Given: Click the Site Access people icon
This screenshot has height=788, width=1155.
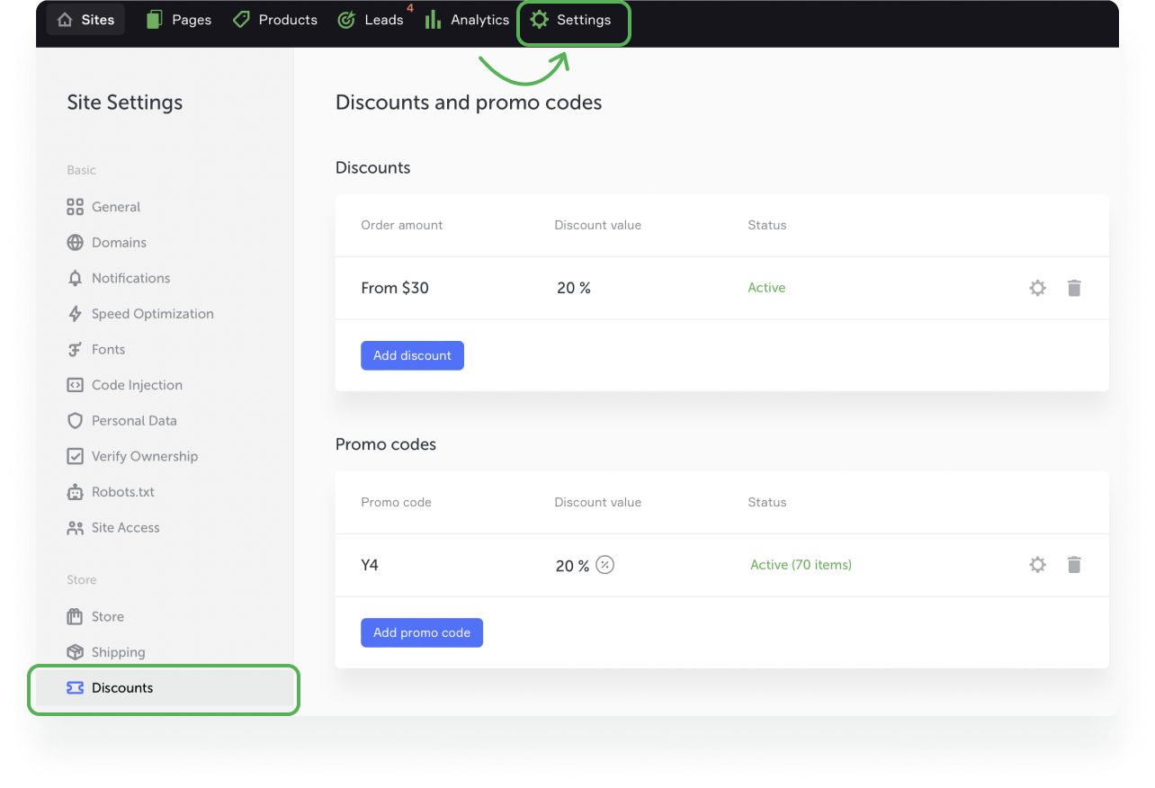Looking at the screenshot, I should (x=75, y=528).
